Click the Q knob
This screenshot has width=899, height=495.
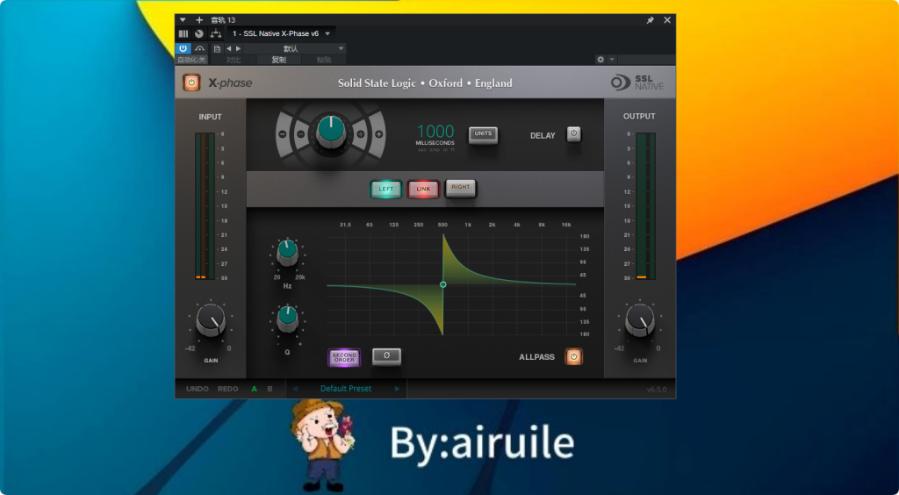coord(287,318)
